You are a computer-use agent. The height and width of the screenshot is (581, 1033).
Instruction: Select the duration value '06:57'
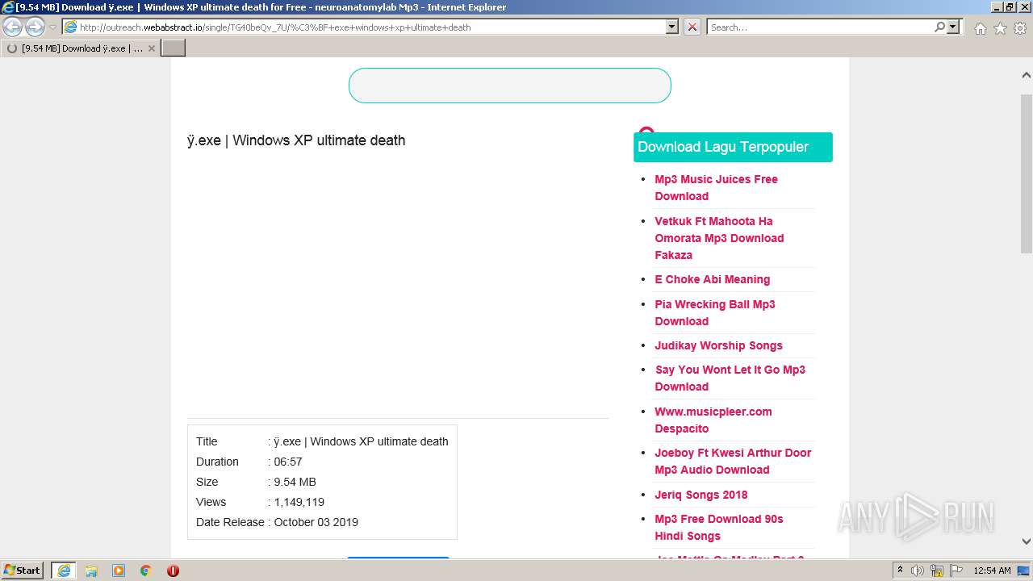288,462
